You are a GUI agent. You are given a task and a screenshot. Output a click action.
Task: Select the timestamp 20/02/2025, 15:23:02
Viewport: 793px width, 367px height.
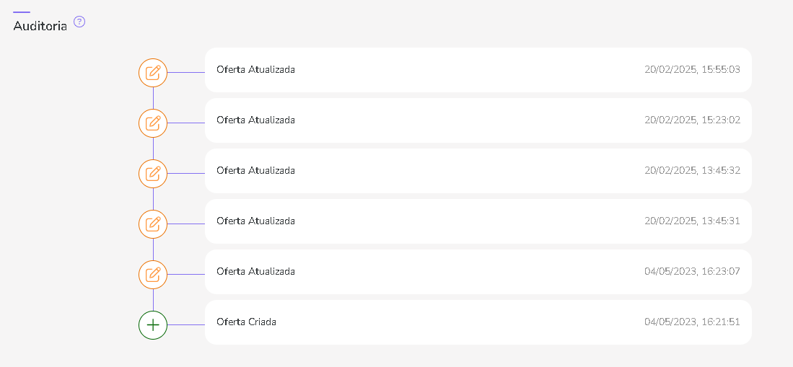pos(692,120)
